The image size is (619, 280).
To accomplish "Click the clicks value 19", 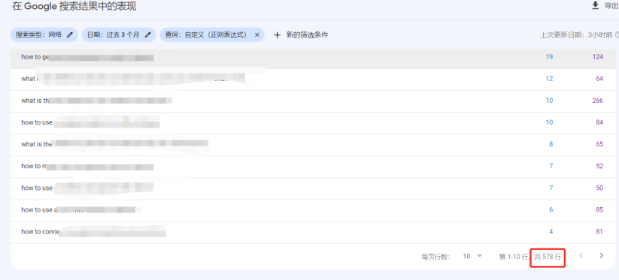I will click(549, 57).
